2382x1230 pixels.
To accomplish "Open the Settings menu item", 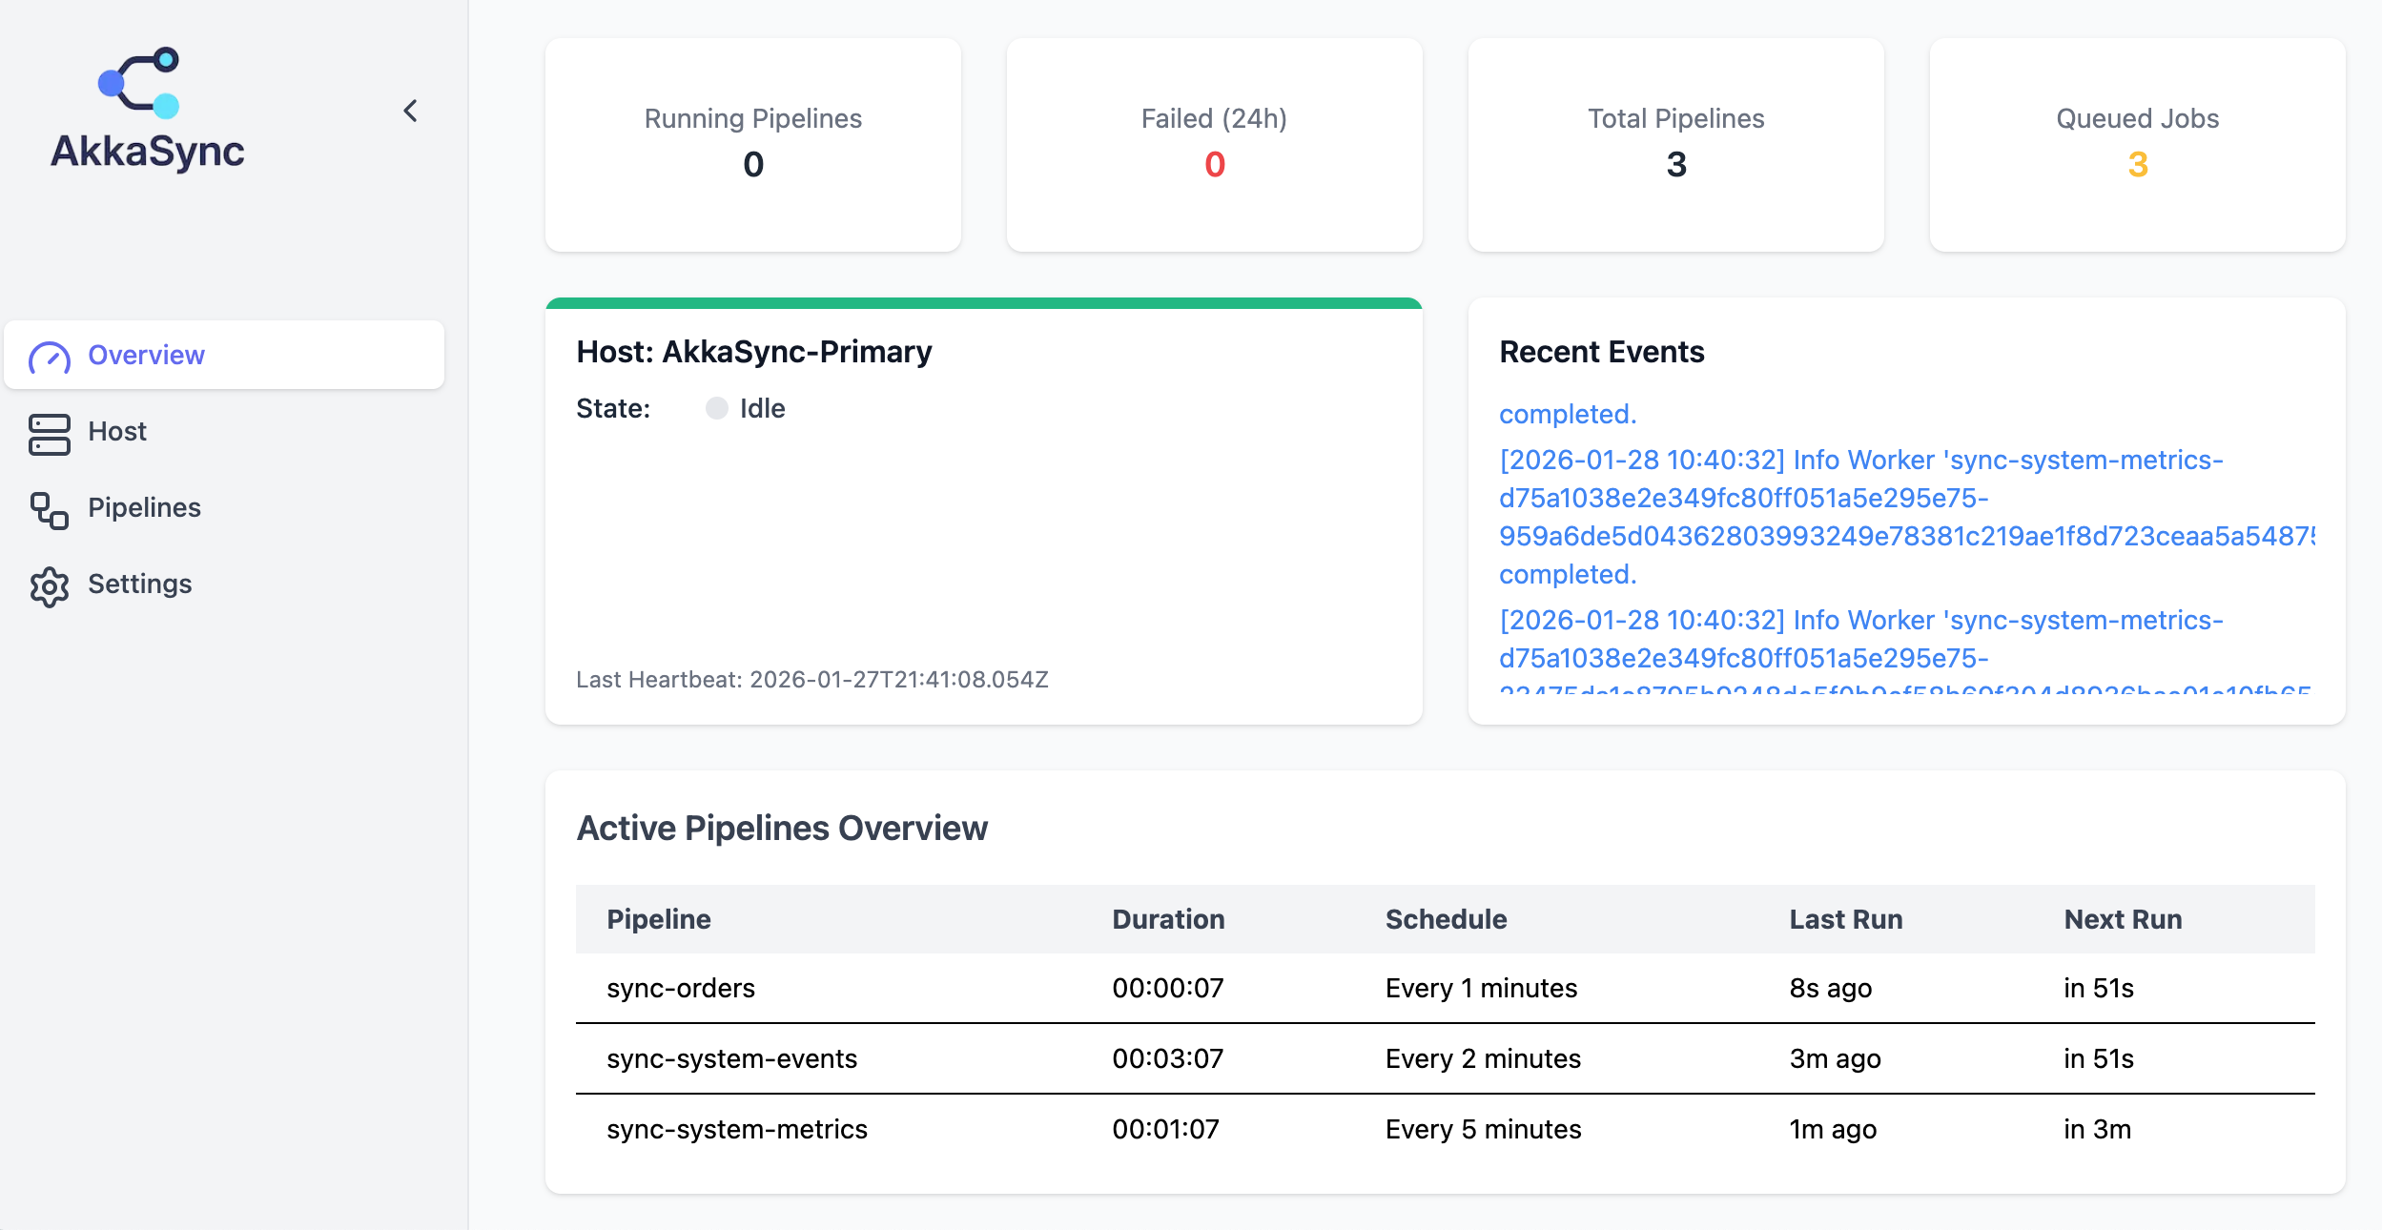I will point(139,584).
